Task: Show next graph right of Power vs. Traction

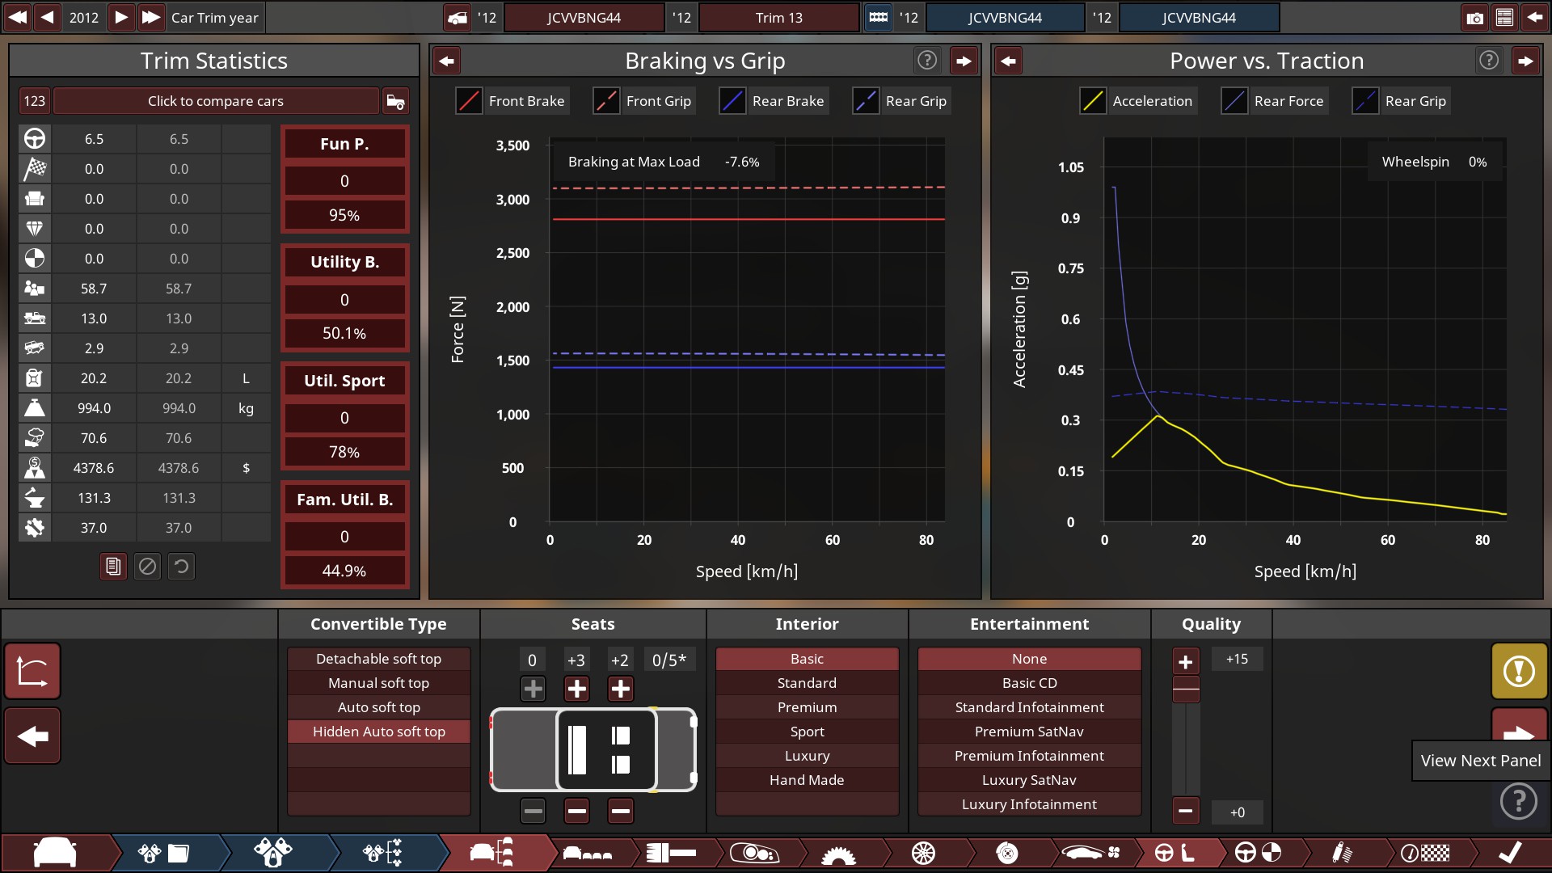Action: [x=1525, y=61]
